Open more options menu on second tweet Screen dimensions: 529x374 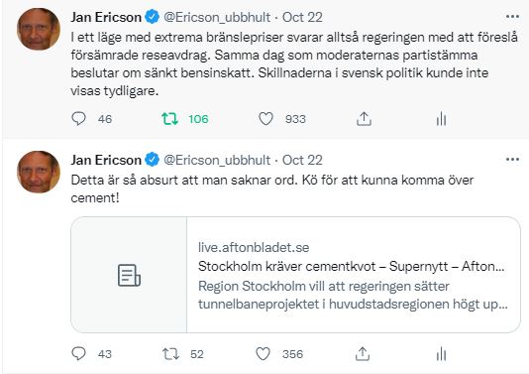[512, 159]
